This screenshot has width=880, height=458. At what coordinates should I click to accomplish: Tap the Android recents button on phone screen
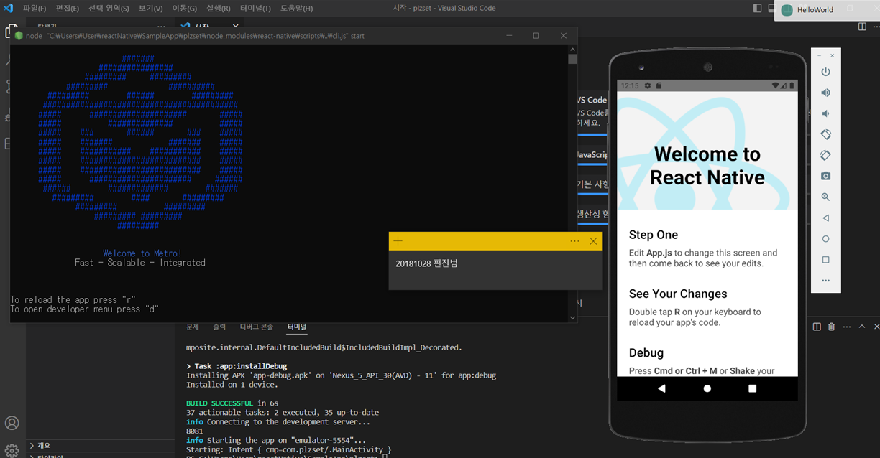[753, 388]
